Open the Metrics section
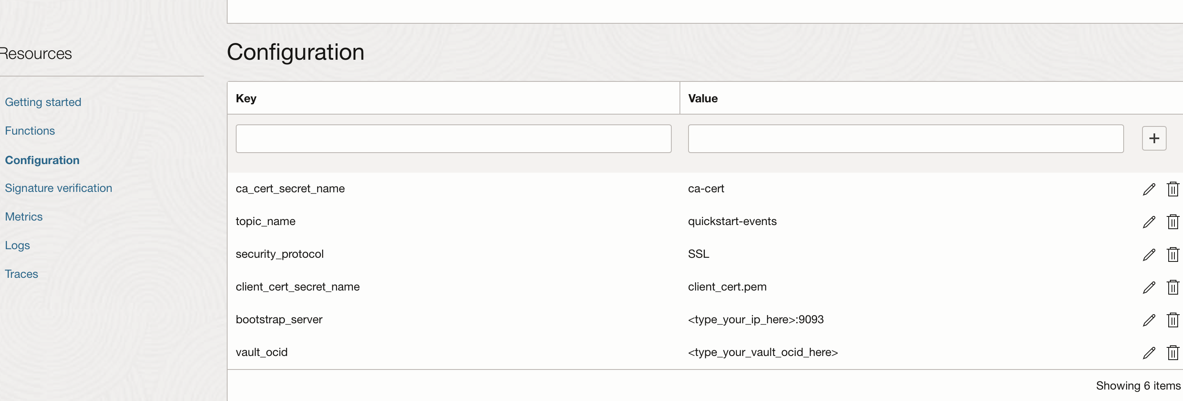This screenshot has width=1183, height=401. pyautogui.click(x=24, y=217)
